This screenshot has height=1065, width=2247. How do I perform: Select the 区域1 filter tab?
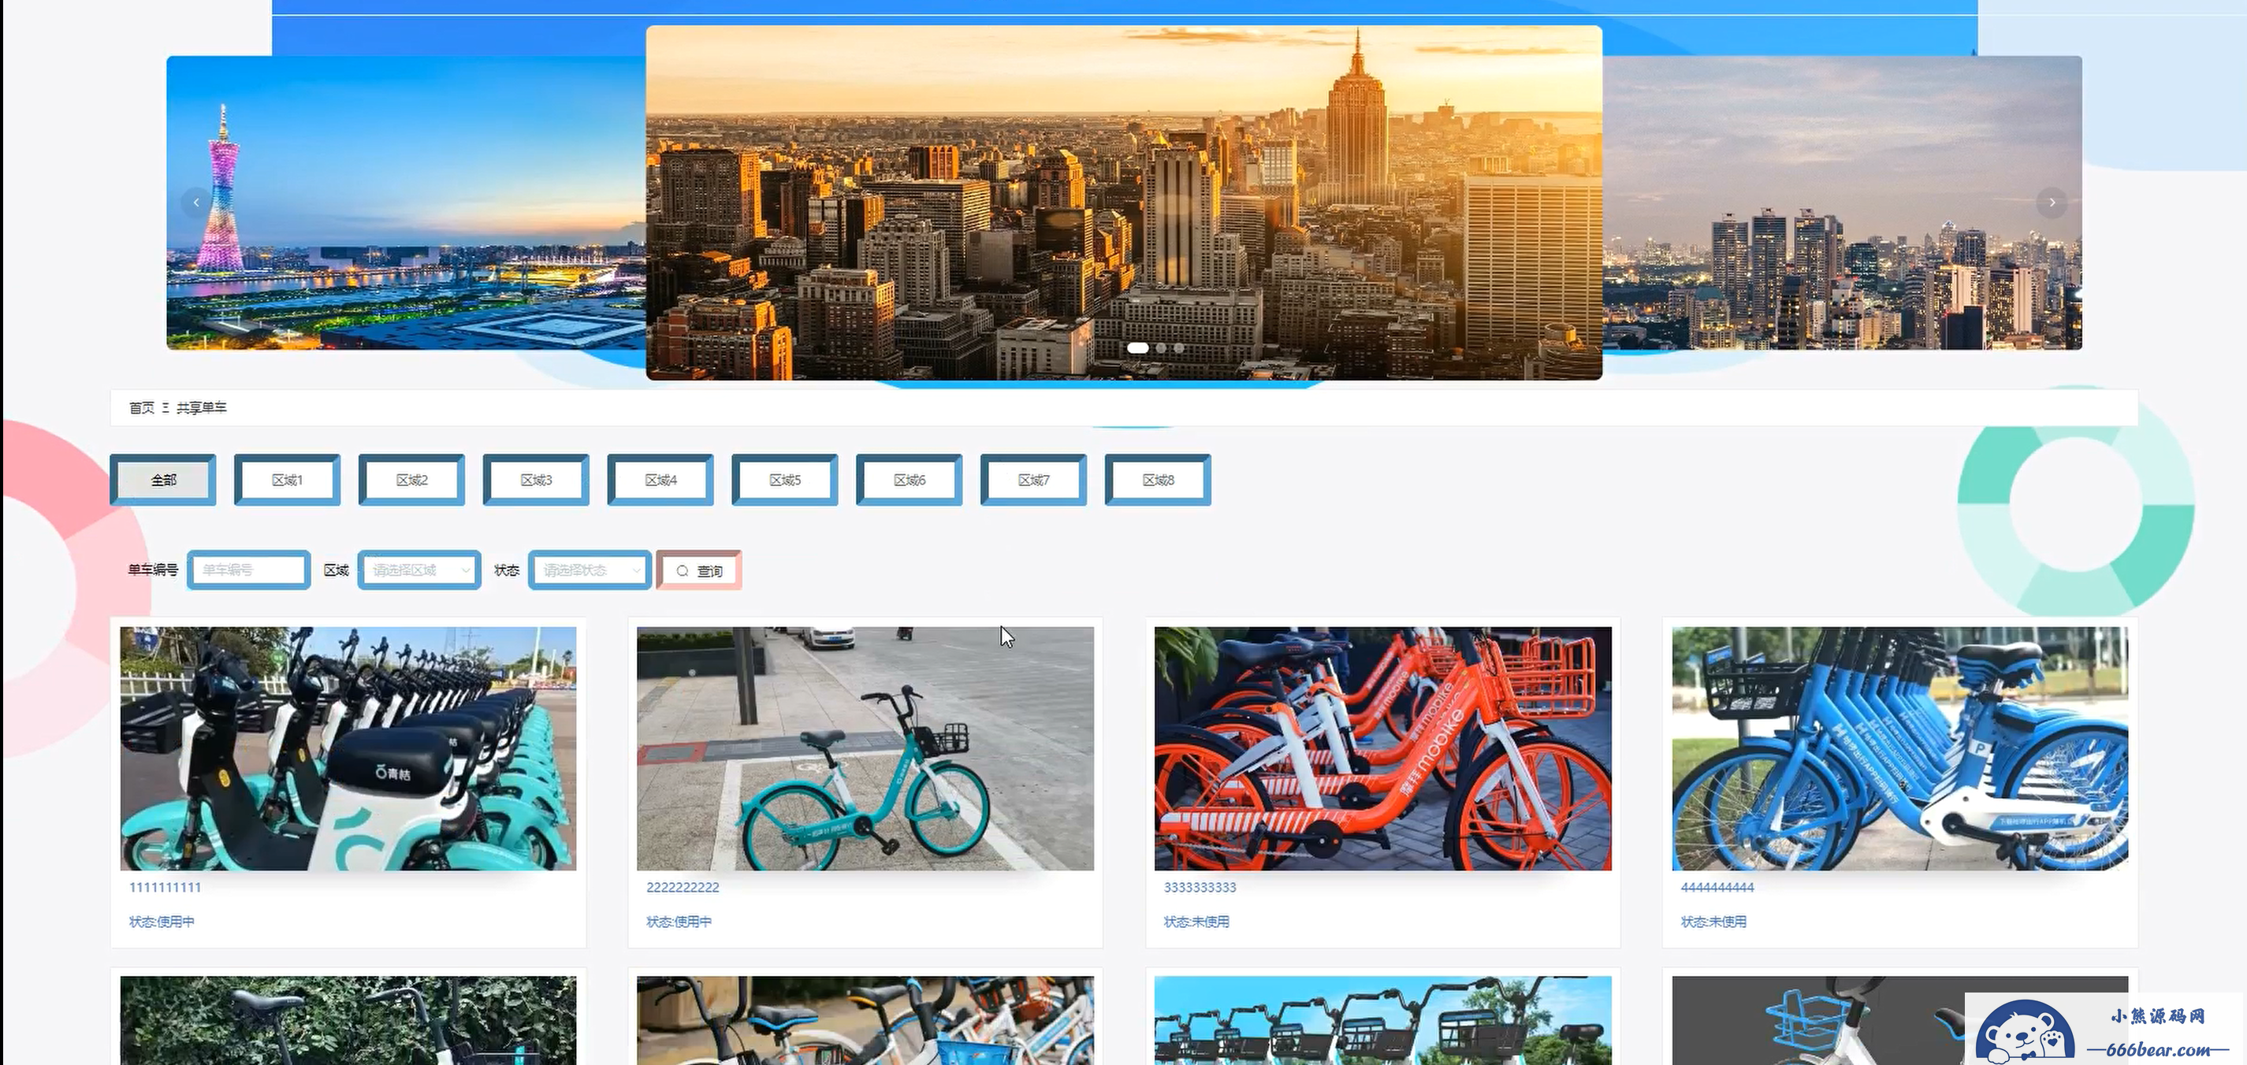(x=287, y=480)
